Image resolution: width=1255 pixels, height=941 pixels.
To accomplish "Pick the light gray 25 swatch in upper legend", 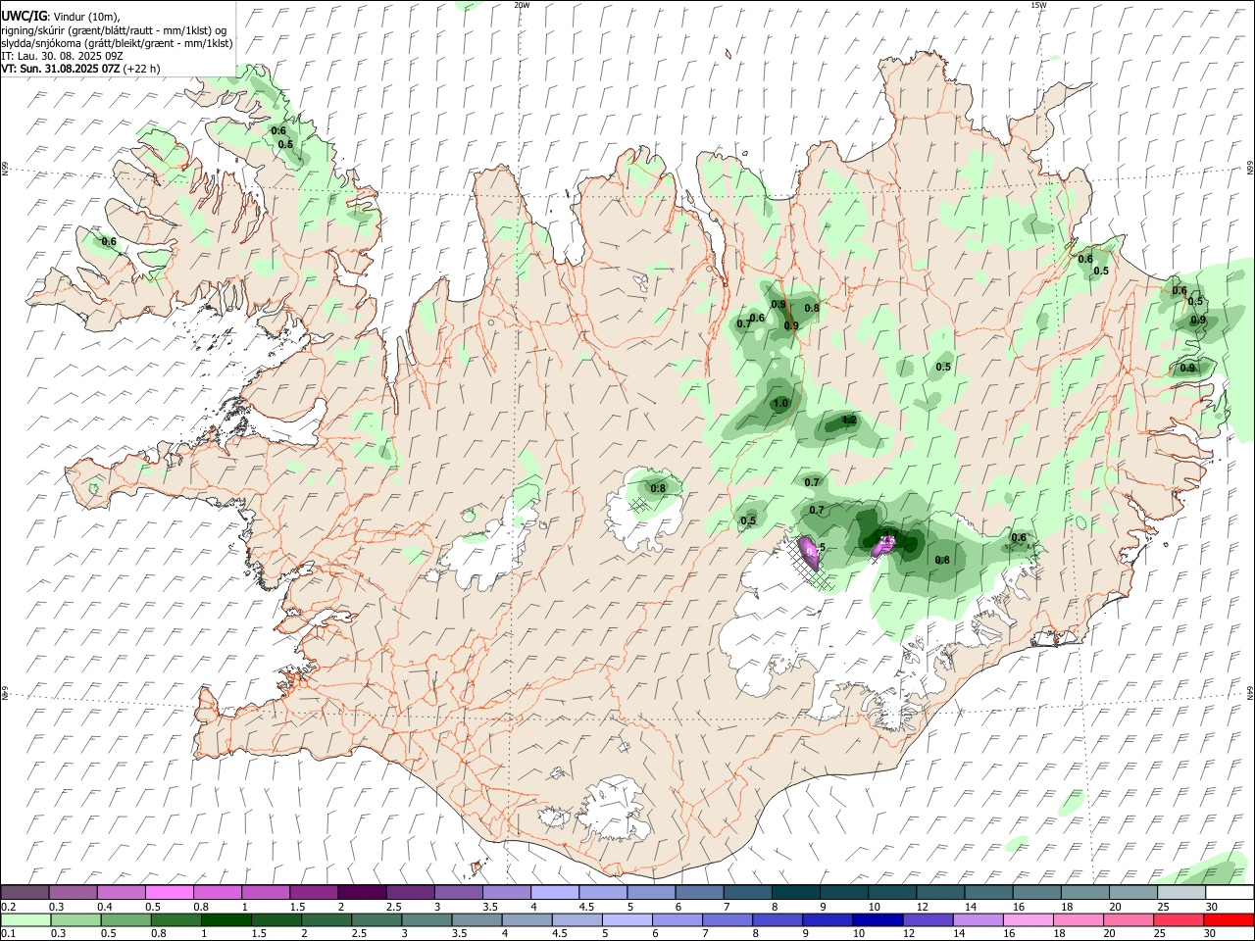I will [1181, 893].
